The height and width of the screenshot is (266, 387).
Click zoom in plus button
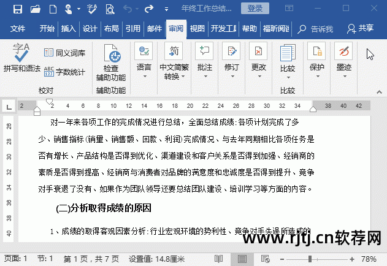(352, 259)
